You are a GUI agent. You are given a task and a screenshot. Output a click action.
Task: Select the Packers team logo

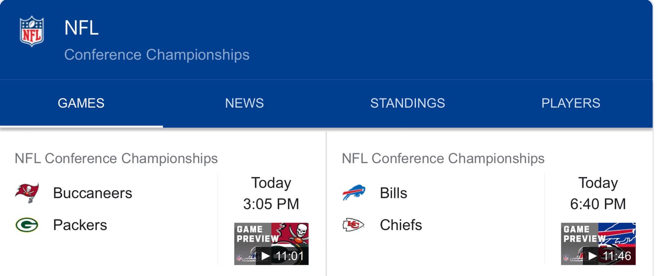coord(27,225)
